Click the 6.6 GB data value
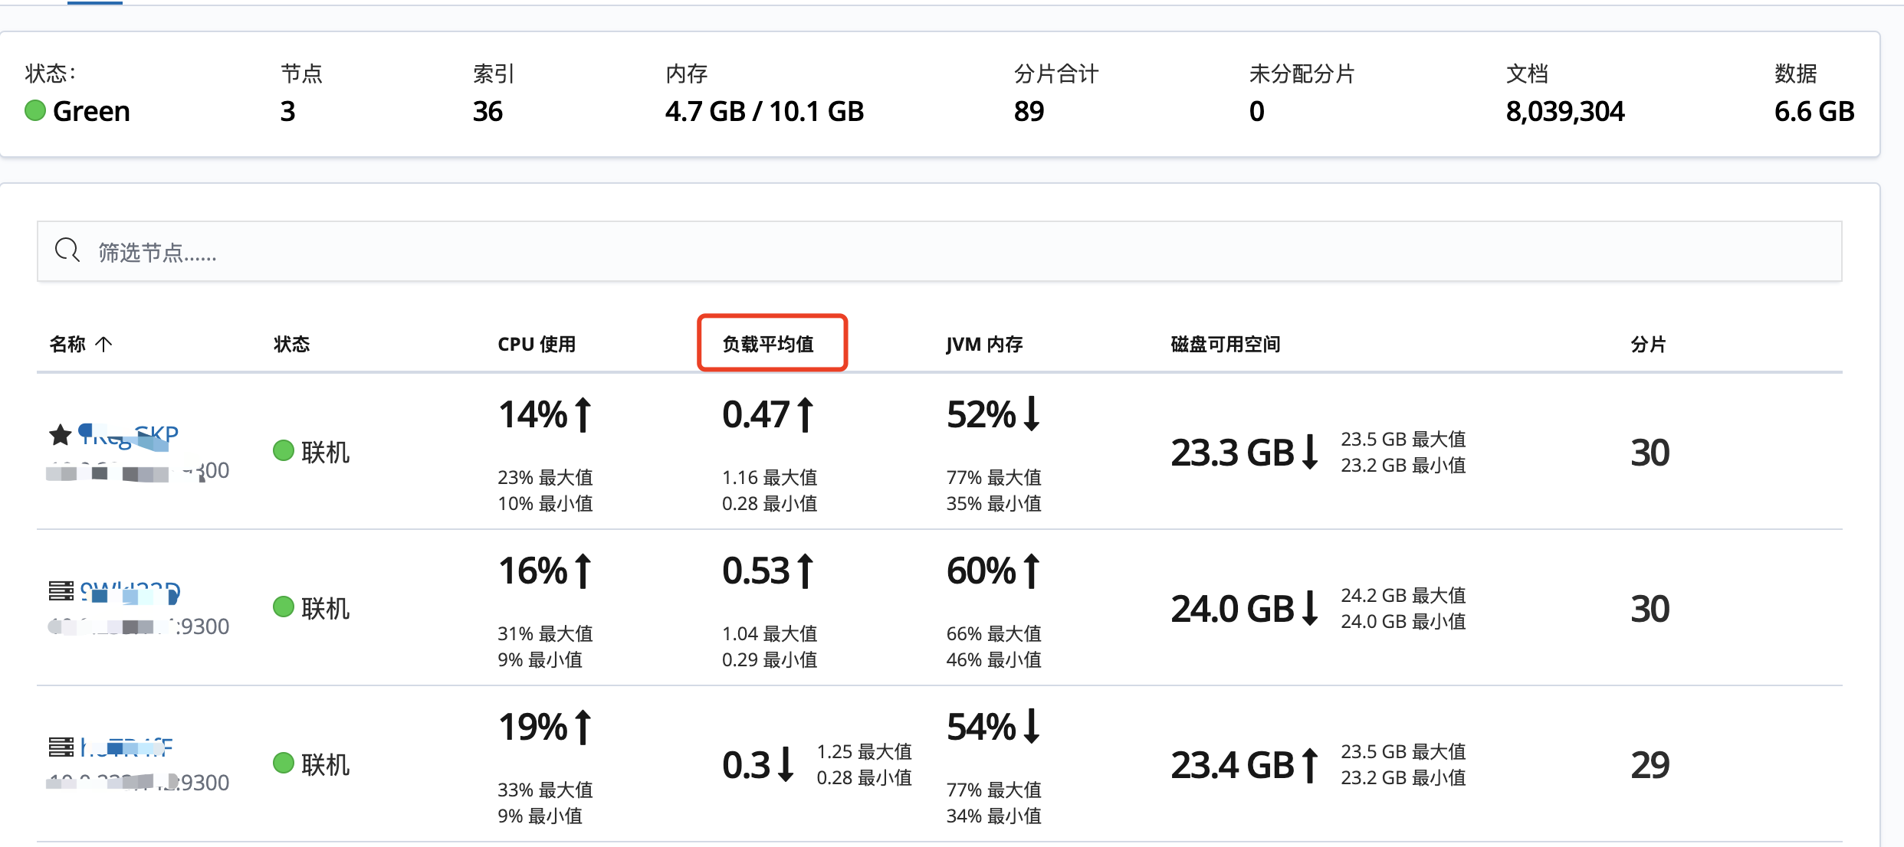The height and width of the screenshot is (847, 1904). (1814, 112)
